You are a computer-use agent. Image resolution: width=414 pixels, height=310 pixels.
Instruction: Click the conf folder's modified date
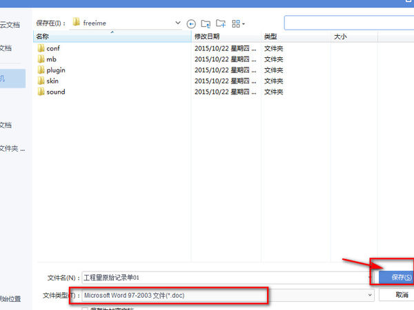tap(225, 48)
